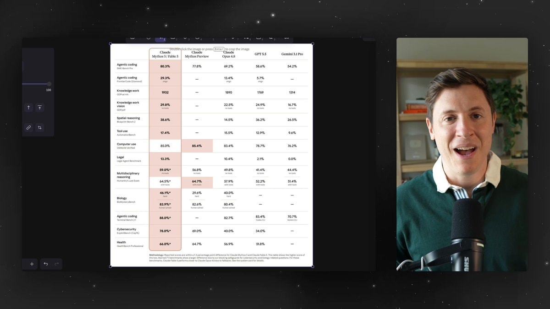Click the Gemini 3.1 Pro column header

point(292,54)
